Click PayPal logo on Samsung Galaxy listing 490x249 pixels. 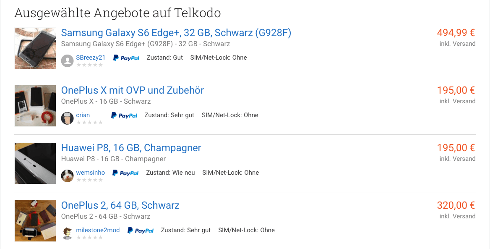tap(126, 58)
